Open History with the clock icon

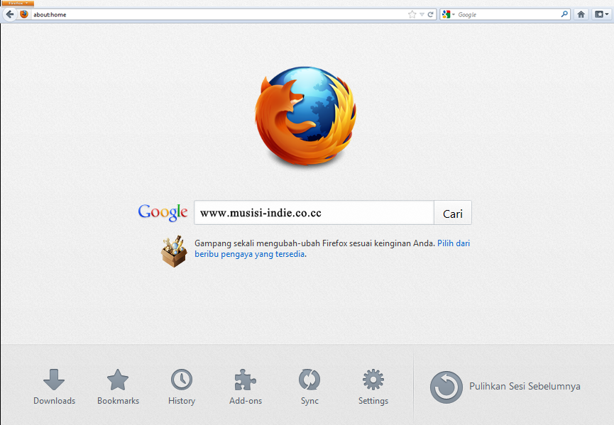182,380
